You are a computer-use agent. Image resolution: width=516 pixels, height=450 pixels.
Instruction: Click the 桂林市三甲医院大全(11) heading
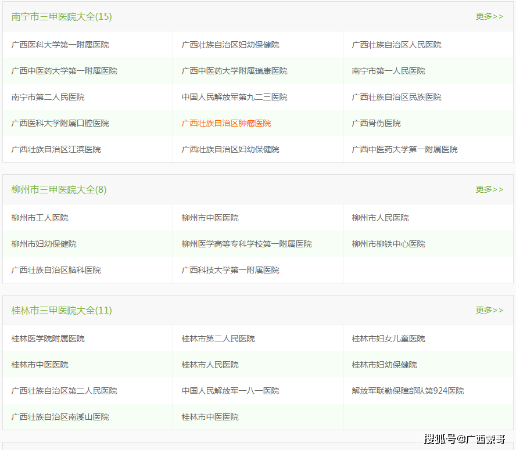click(x=62, y=310)
